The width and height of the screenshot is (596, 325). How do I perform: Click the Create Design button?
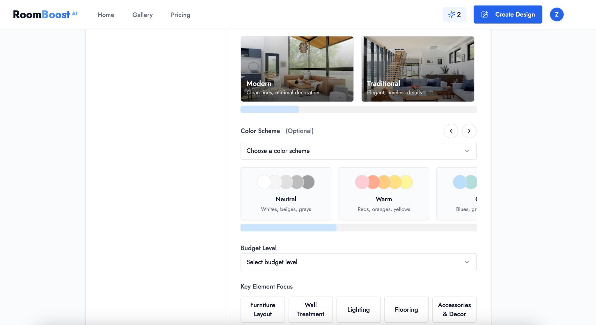pos(507,15)
